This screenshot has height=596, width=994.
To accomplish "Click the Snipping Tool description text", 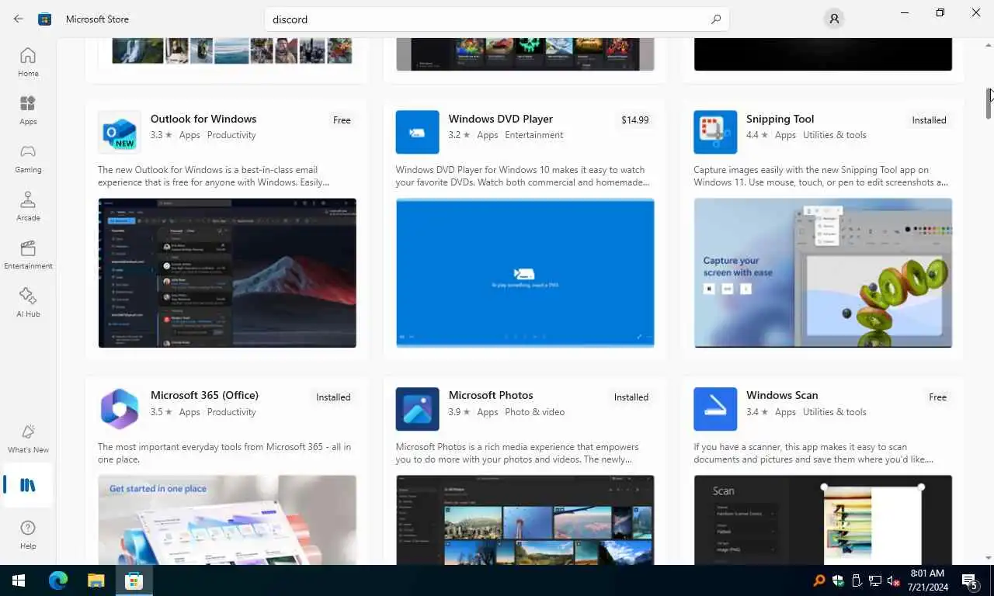I will [x=821, y=176].
